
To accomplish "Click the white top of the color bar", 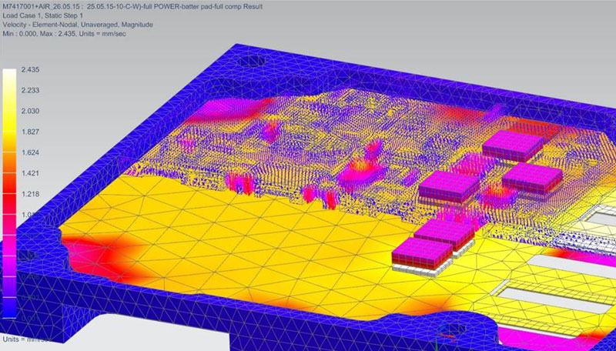I will (10, 74).
